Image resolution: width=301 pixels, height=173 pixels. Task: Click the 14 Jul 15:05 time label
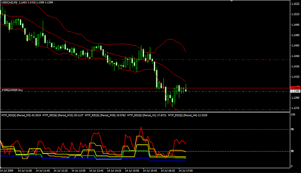132,171
